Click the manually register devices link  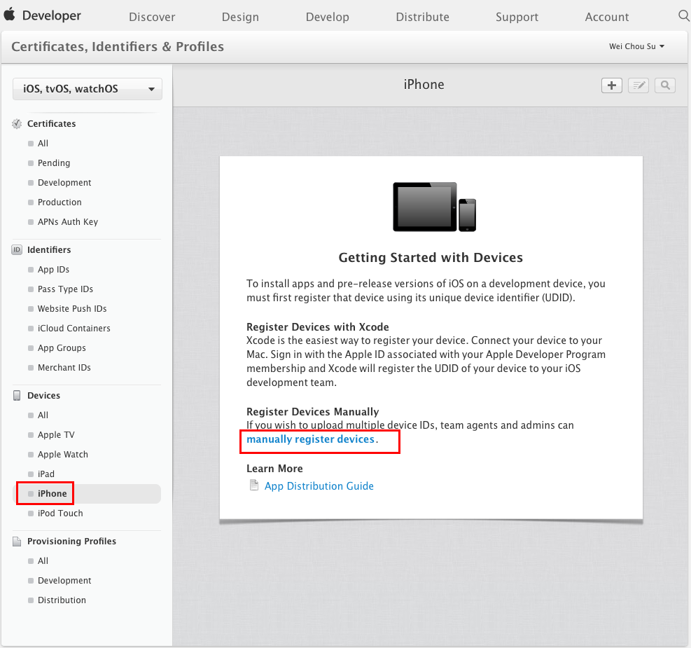coord(310,439)
